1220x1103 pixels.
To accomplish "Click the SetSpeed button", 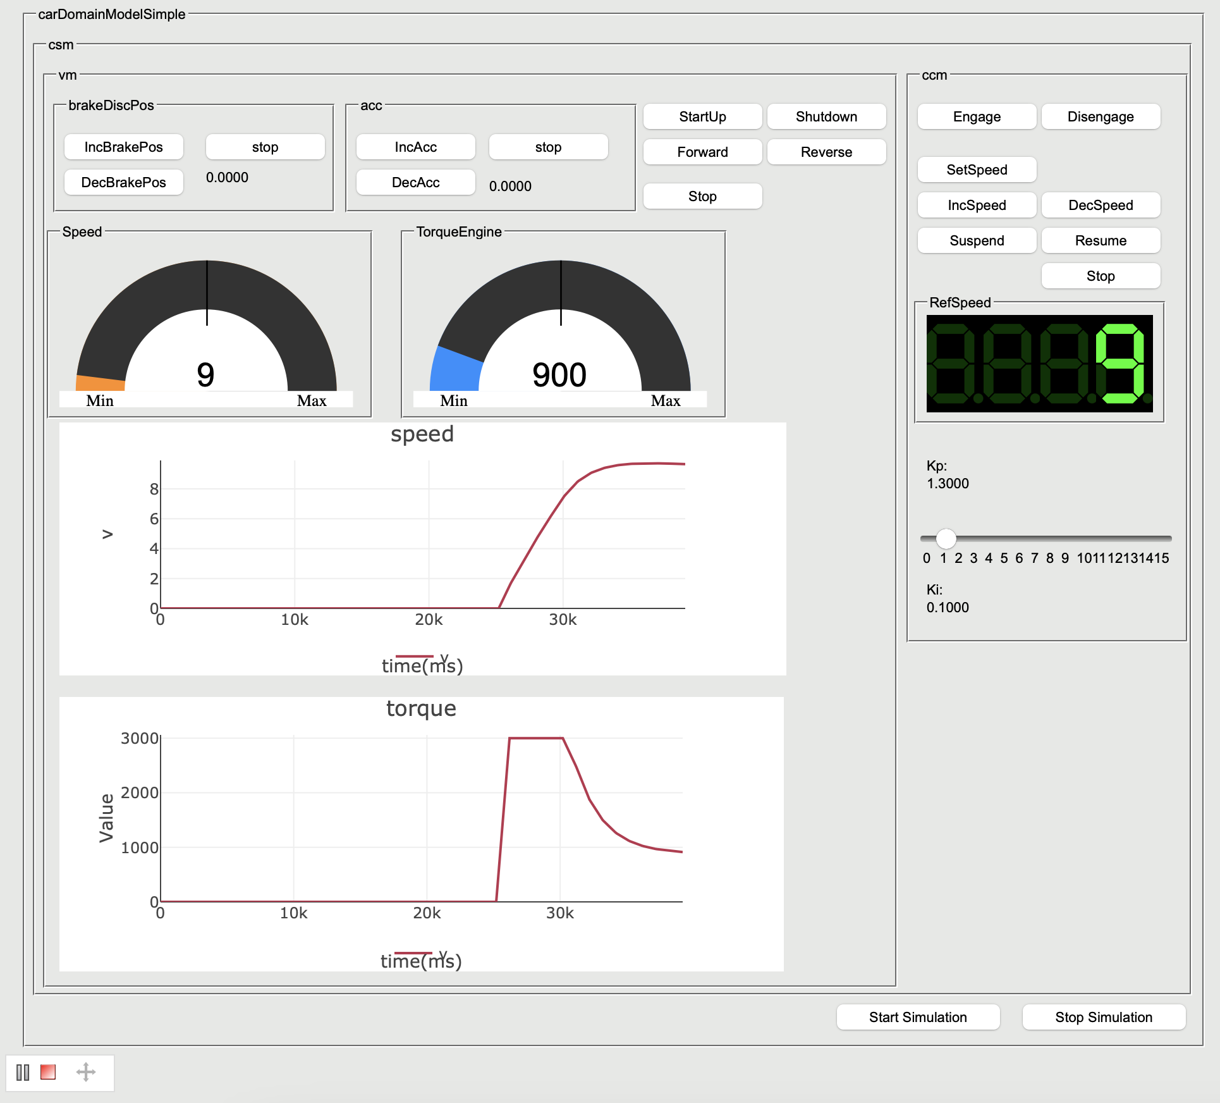I will (977, 169).
